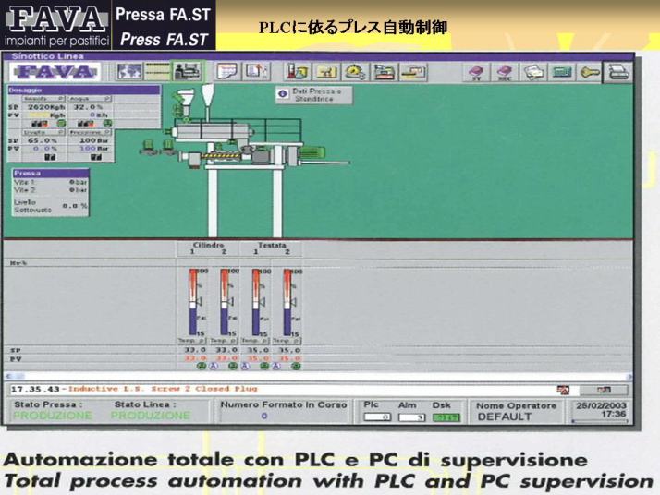Viewport: 660px width, 495px height.
Task: Click the stacked documents toolbar icon
Action: [x=532, y=72]
